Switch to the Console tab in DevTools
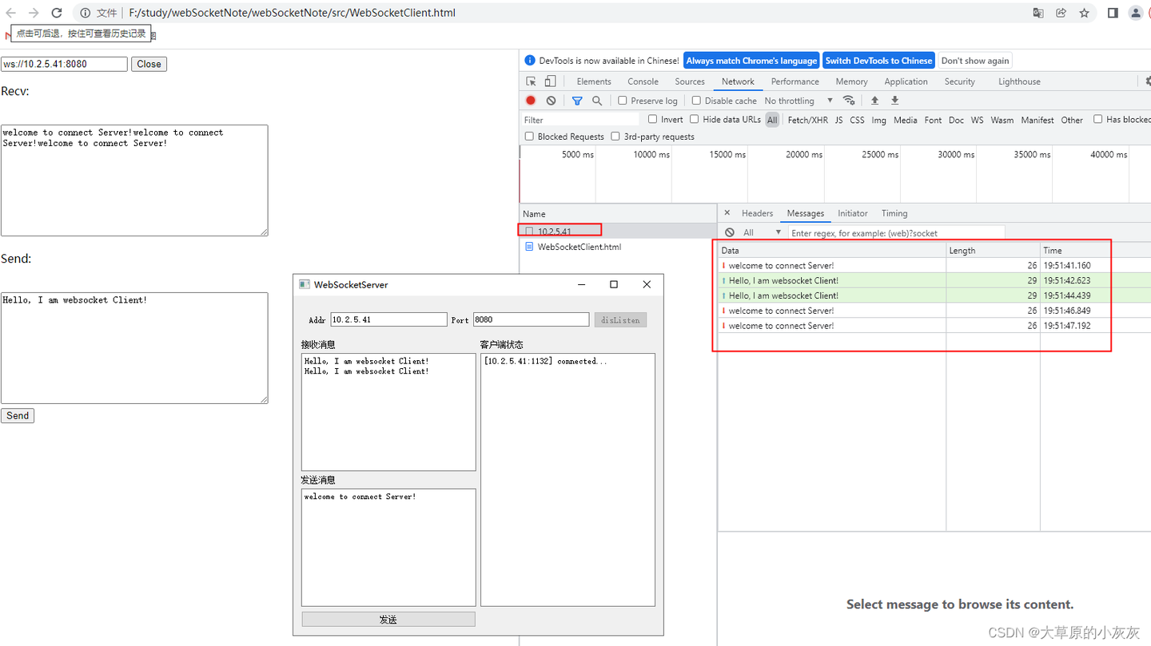This screenshot has height=646, width=1151. 643,81
